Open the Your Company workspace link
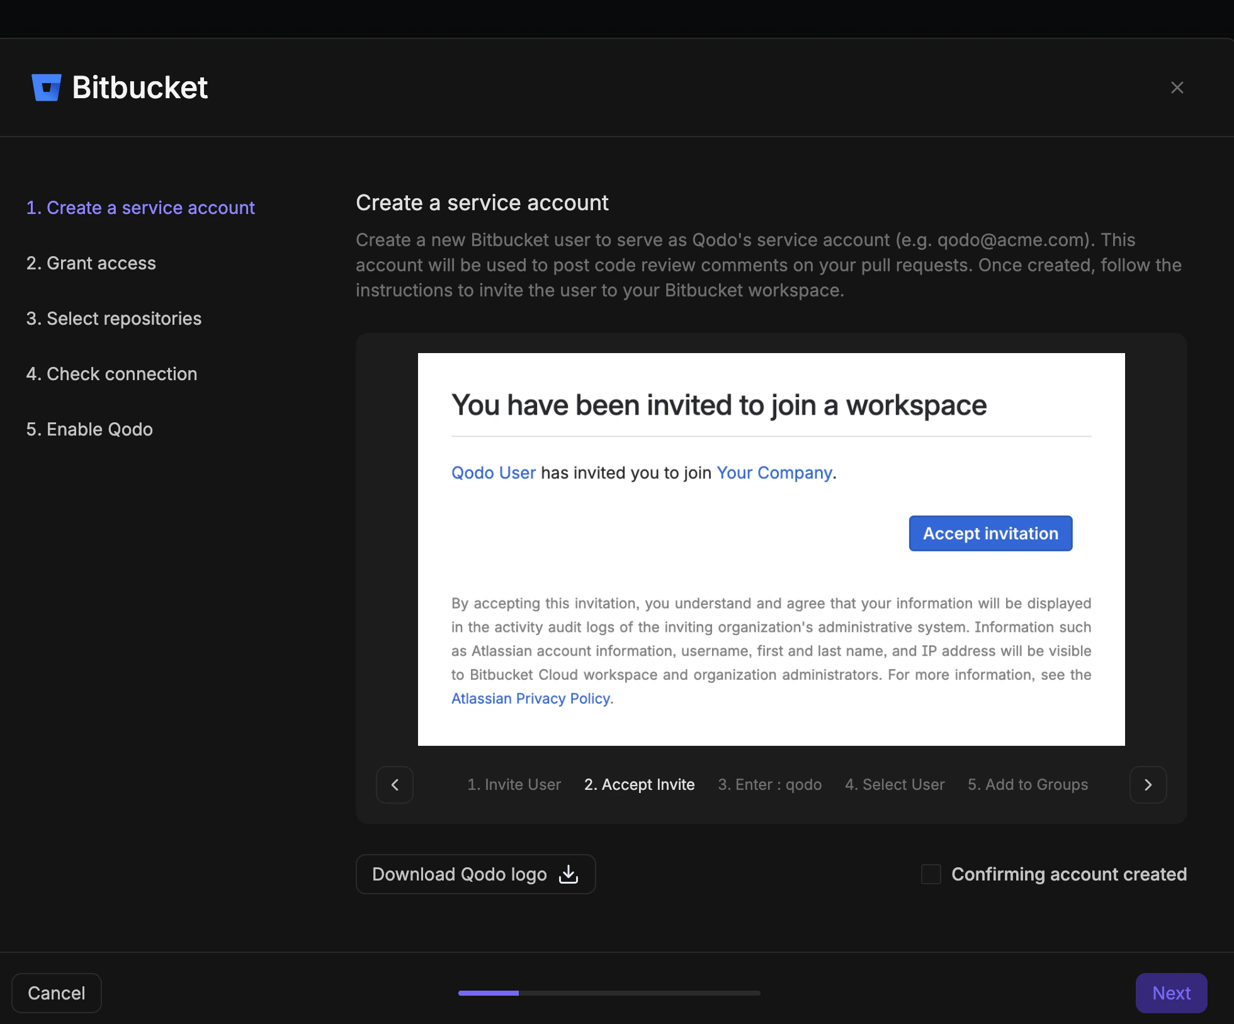The image size is (1234, 1024). 774,473
